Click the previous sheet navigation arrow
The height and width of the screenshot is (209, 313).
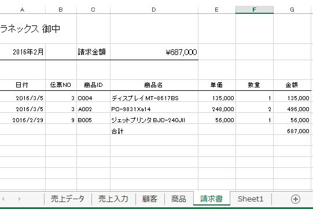tap(3, 199)
